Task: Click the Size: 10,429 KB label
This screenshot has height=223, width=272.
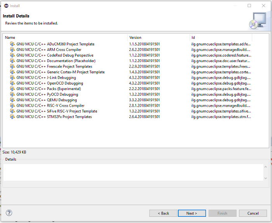Action: pyautogui.click(x=14, y=152)
